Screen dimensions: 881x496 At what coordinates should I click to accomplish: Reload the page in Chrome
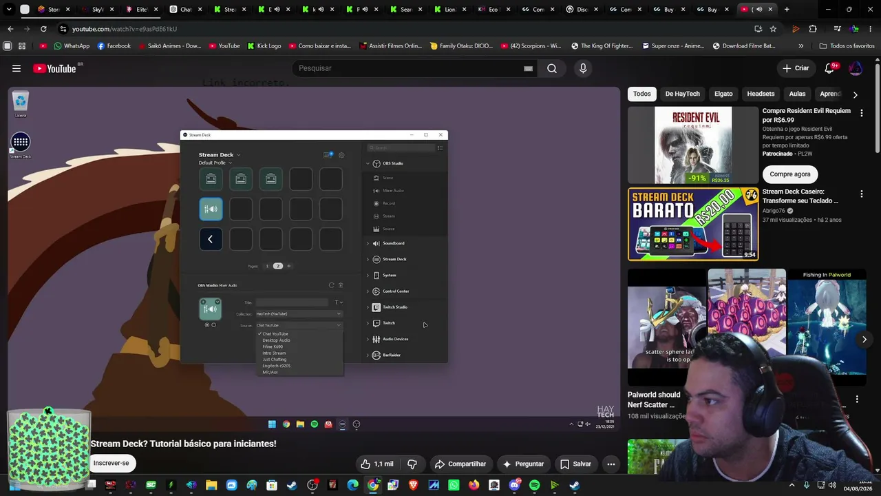point(43,29)
